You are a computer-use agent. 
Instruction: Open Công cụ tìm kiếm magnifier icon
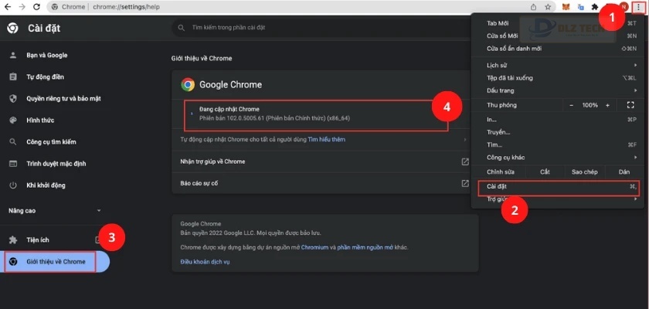coord(13,142)
